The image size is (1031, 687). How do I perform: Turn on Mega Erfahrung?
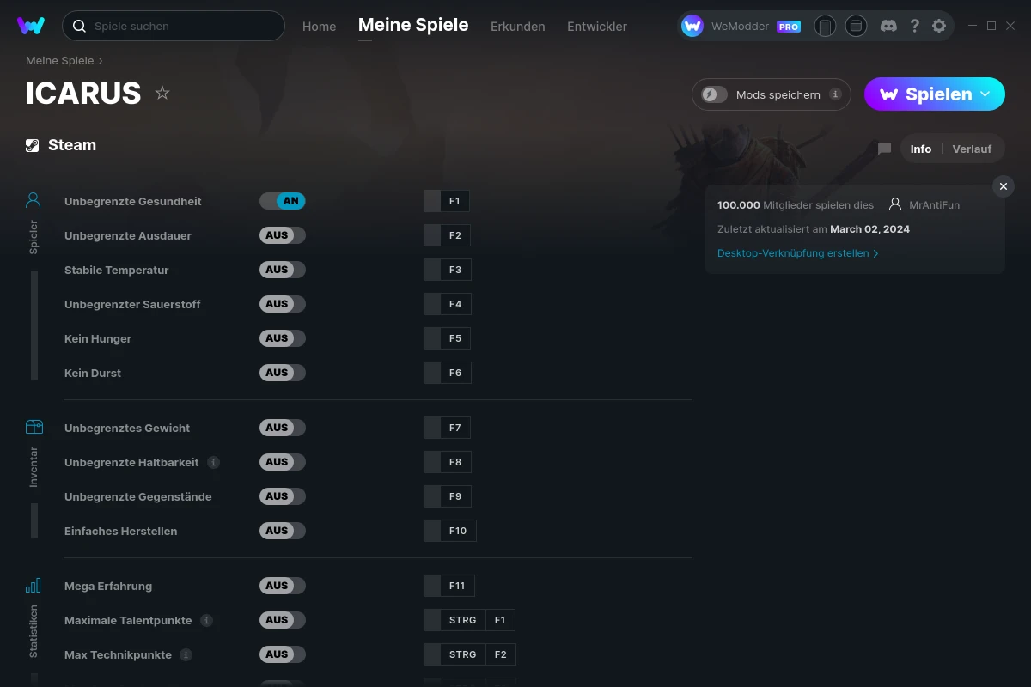click(x=283, y=586)
